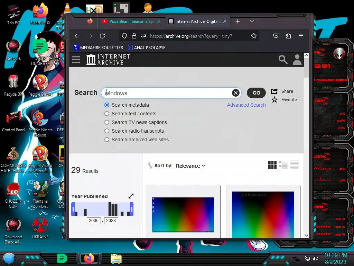Select the Search metadata radio button

click(x=107, y=105)
